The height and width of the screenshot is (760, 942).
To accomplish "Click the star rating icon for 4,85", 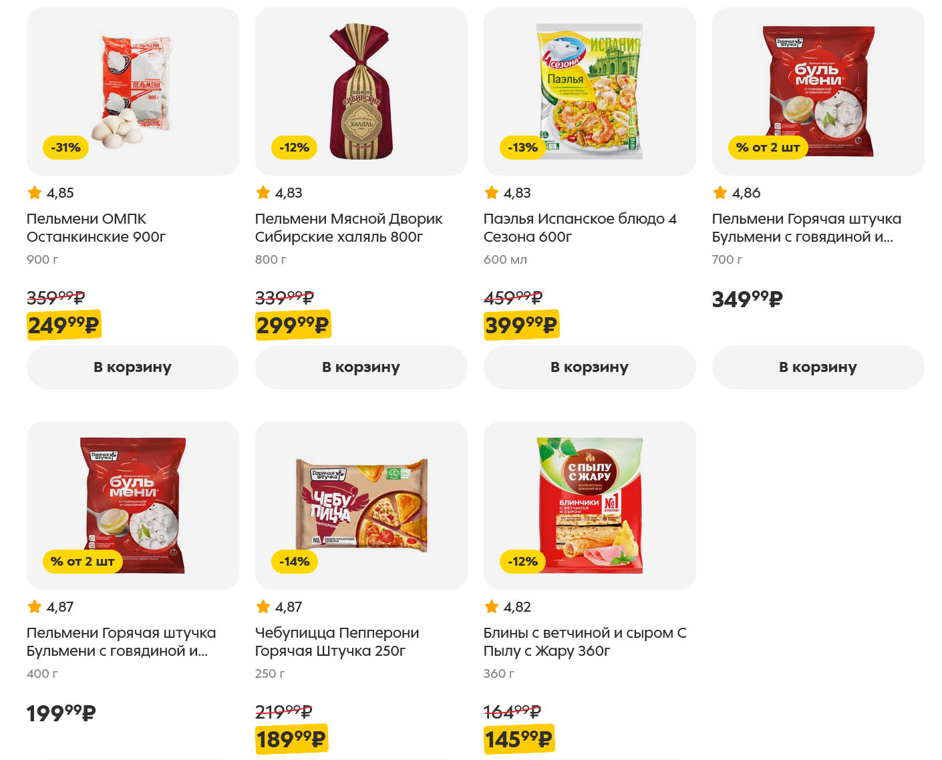I will (35, 193).
